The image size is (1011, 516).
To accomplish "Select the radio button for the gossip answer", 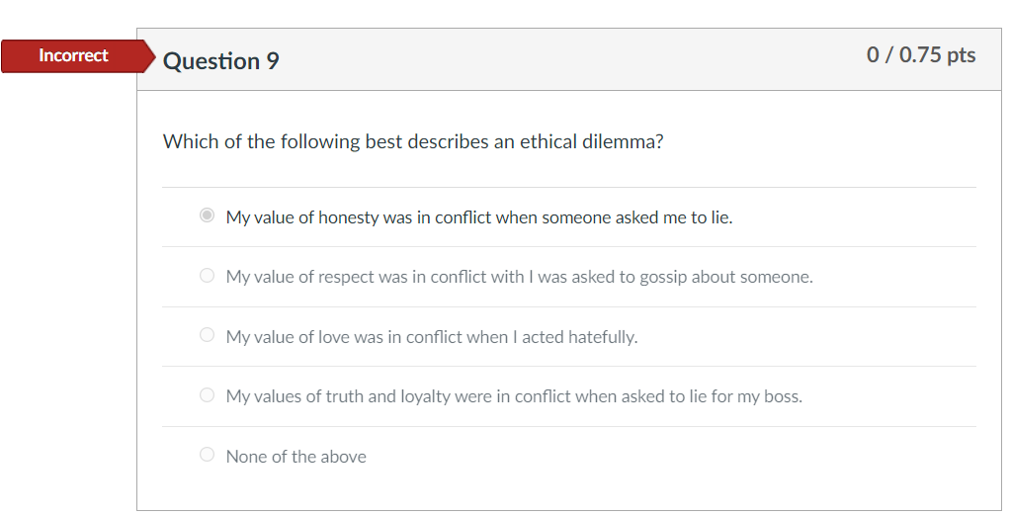I will pos(207,276).
